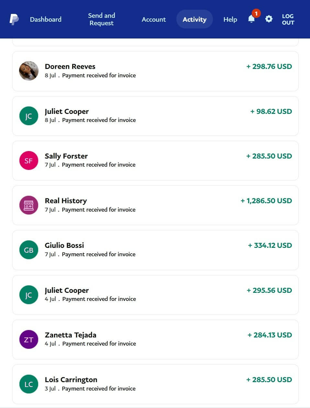The height and width of the screenshot is (408, 310).
Task: Click Lois Carrington's LC avatar
Action: (x=29, y=384)
